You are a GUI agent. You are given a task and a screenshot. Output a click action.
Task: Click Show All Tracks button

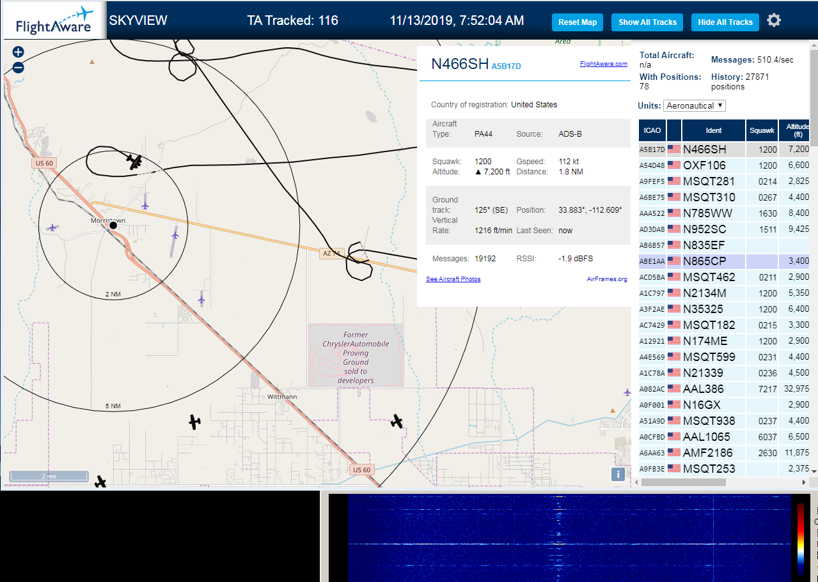pos(647,22)
